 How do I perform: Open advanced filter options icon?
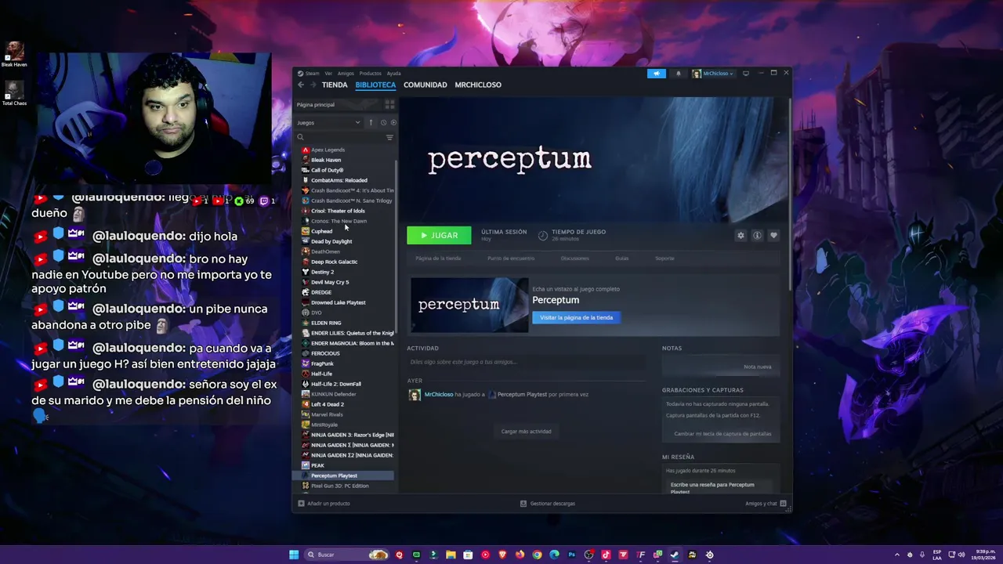coord(389,137)
